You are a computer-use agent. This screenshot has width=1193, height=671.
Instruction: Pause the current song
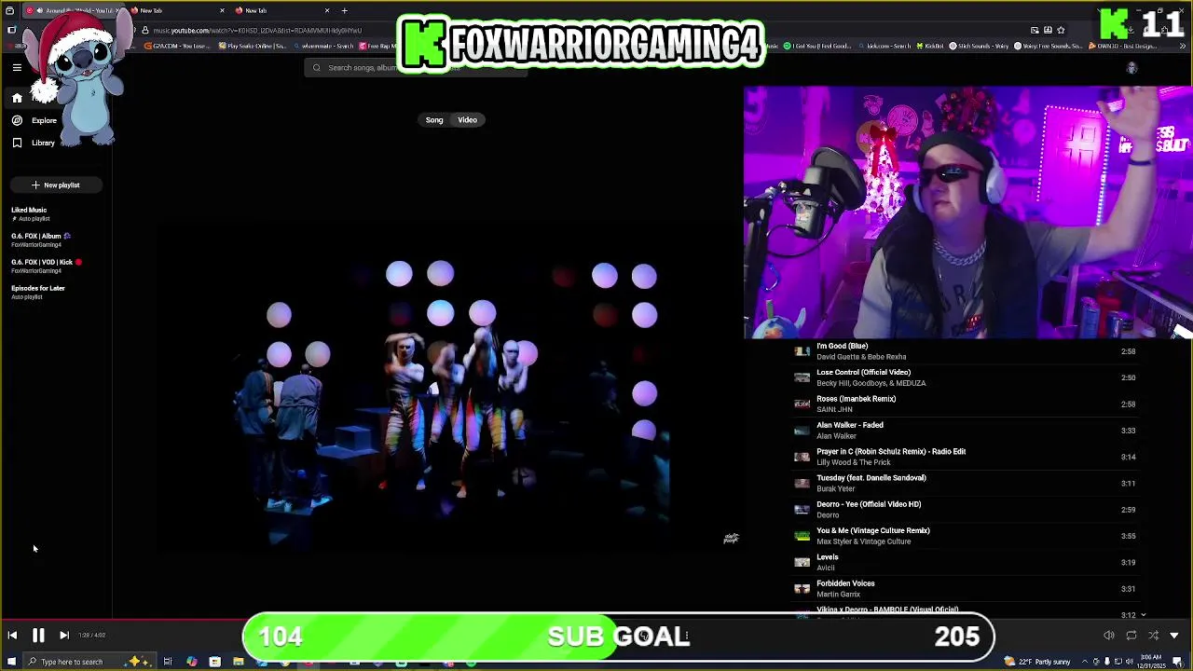pos(38,636)
